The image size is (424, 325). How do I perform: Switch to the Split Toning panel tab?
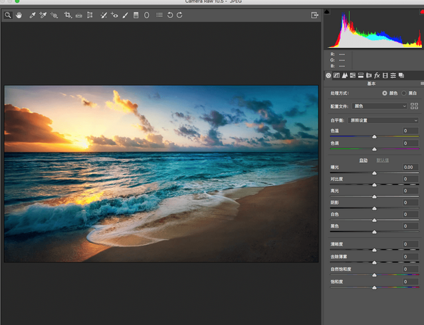[361, 76]
